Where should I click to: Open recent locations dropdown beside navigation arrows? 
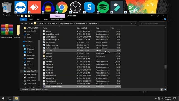click(x=29, y=24)
